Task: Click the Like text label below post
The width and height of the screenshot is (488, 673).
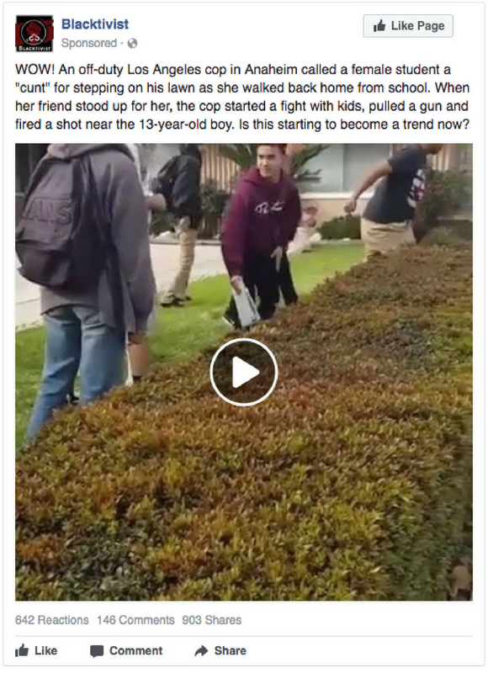Action: [x=46, y=650]
